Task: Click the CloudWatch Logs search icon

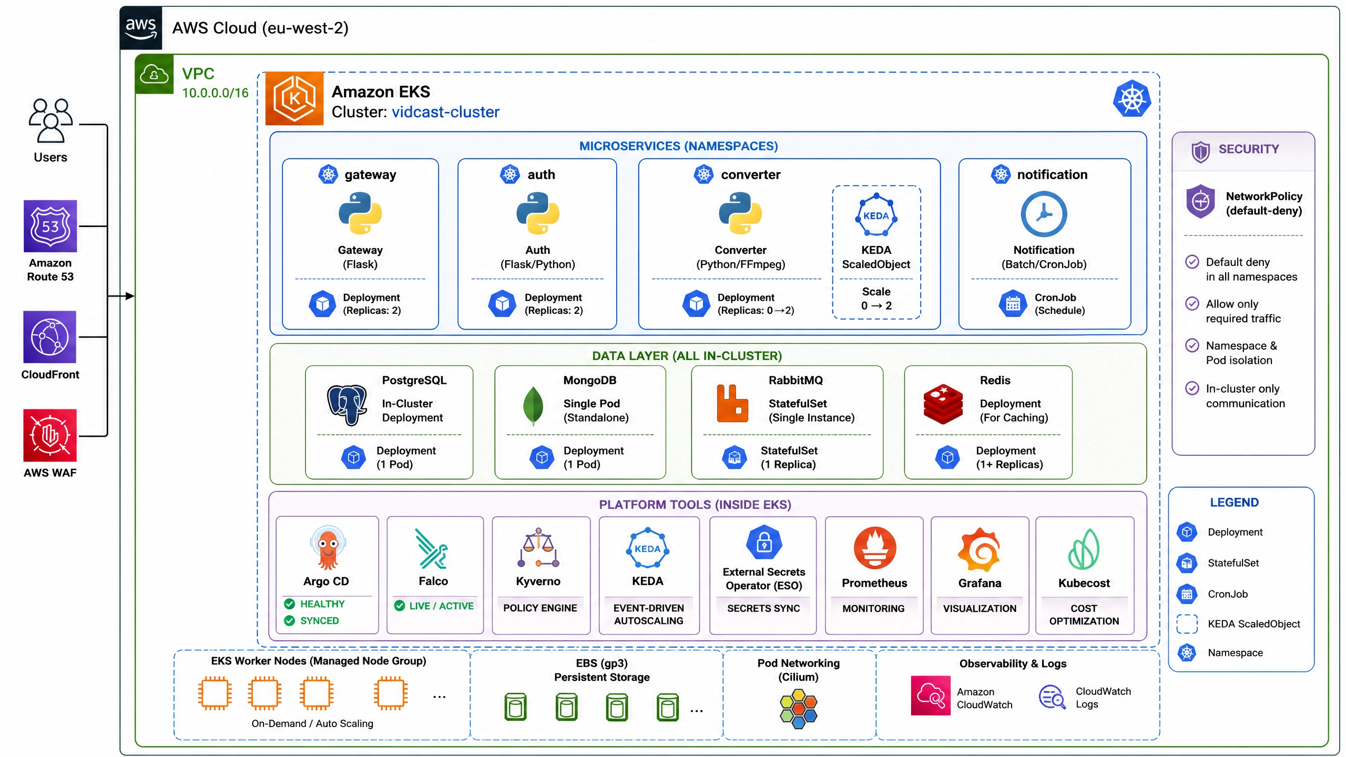Action: click(1052, 697)
